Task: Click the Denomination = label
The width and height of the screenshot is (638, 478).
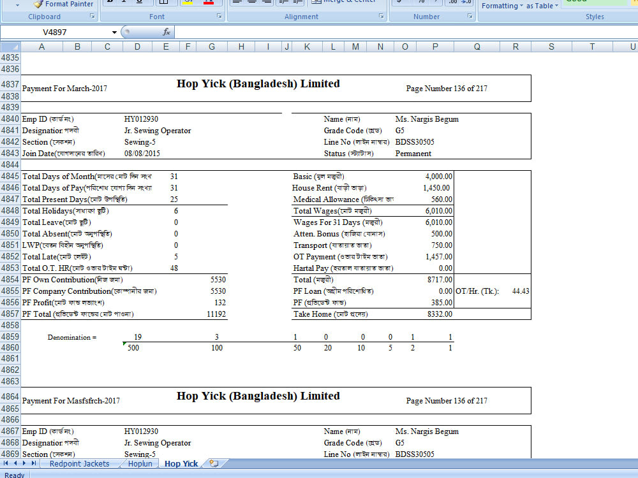Action: [72, 337]
